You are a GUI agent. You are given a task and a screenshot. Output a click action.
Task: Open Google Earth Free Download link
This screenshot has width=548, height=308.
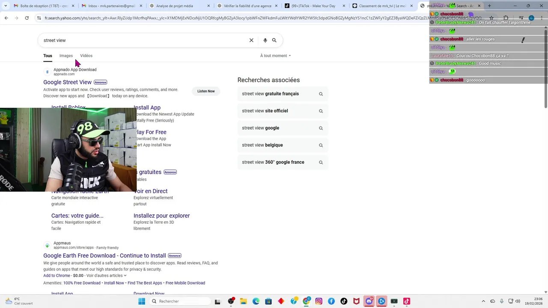[104, 255]
